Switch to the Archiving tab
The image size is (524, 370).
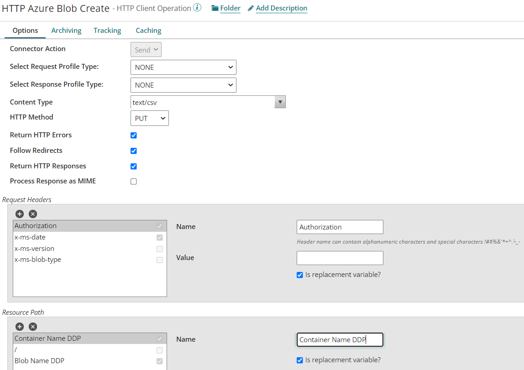point(66,30)
